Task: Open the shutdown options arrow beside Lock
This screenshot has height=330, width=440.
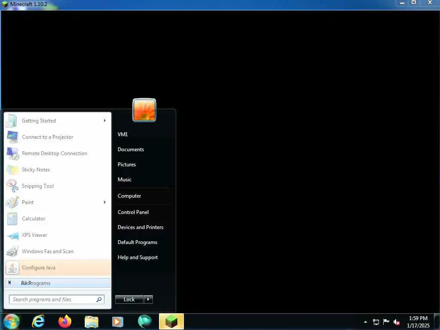Action: click(148, 299)
